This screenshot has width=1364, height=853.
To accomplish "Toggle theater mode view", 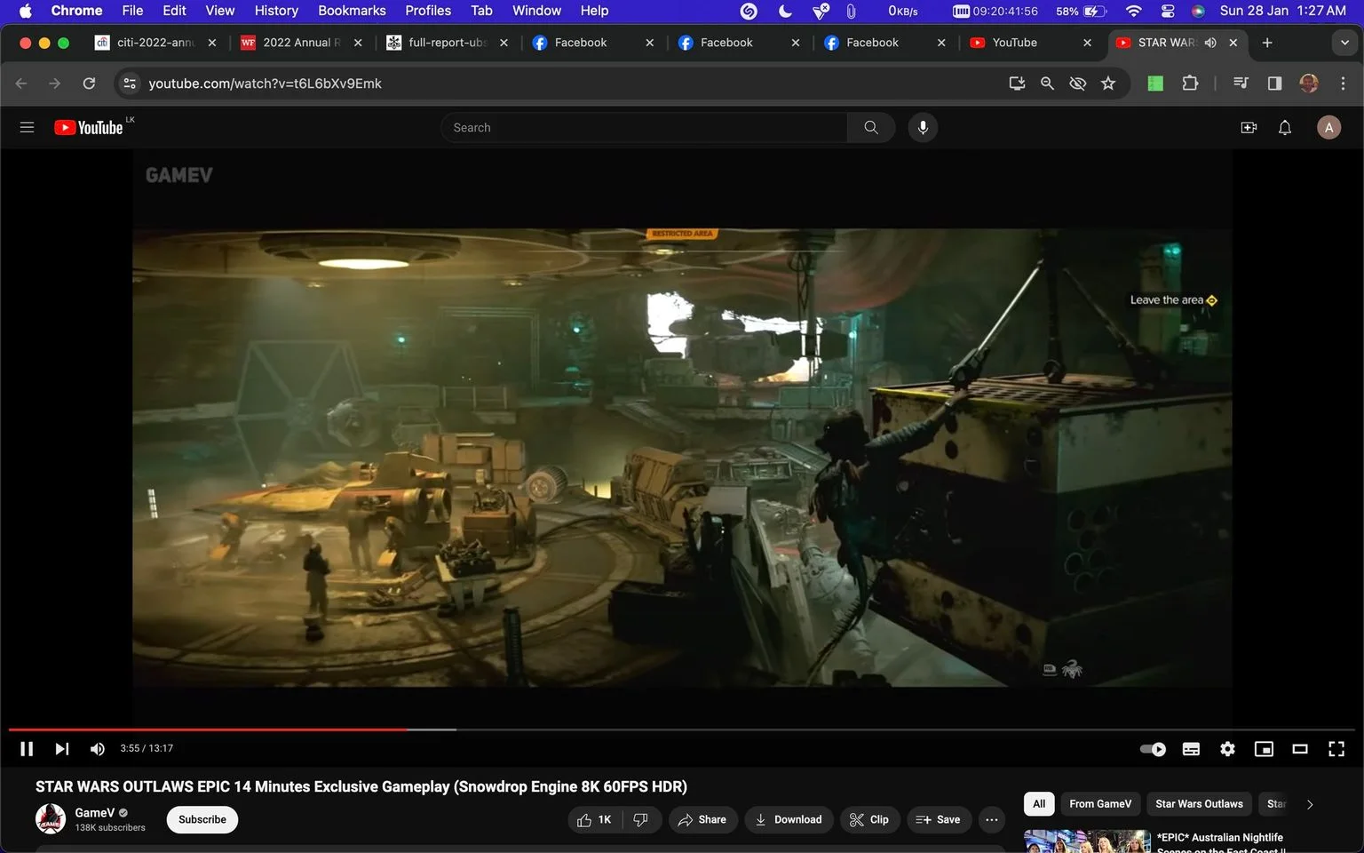I will [1299, 749].
